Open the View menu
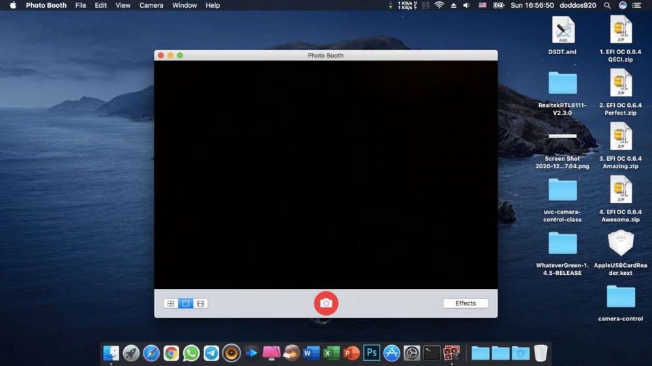Screen dimensions: 652x366 pos(123,5)
